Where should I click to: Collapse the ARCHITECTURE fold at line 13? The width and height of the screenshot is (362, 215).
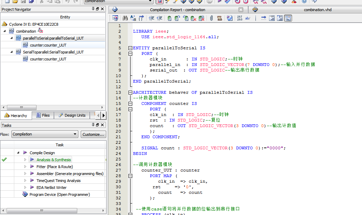pyautogui.click(x=130, y=92)
